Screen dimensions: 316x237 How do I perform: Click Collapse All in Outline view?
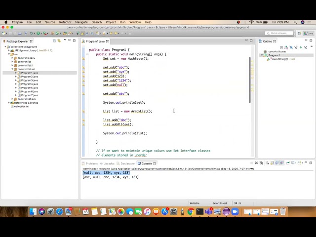(x=281, y=47)
